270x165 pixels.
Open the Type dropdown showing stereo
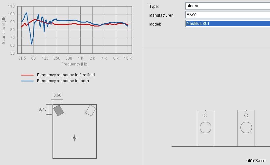click(x=227, y=6)
